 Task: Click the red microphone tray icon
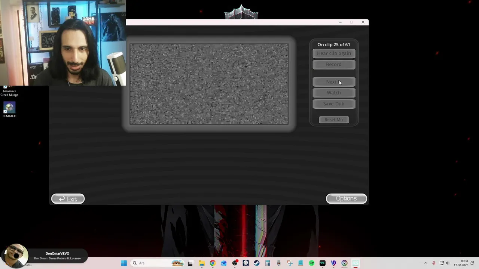tap(434, 263)
